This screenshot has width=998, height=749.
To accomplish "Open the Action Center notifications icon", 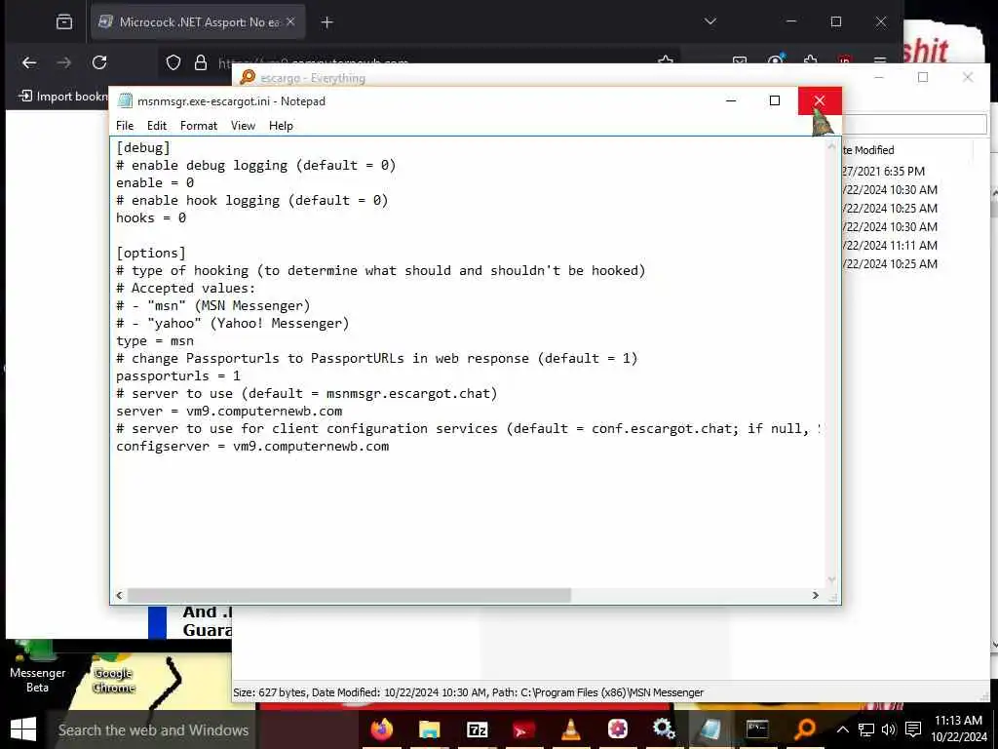I will tap(913, 729).
